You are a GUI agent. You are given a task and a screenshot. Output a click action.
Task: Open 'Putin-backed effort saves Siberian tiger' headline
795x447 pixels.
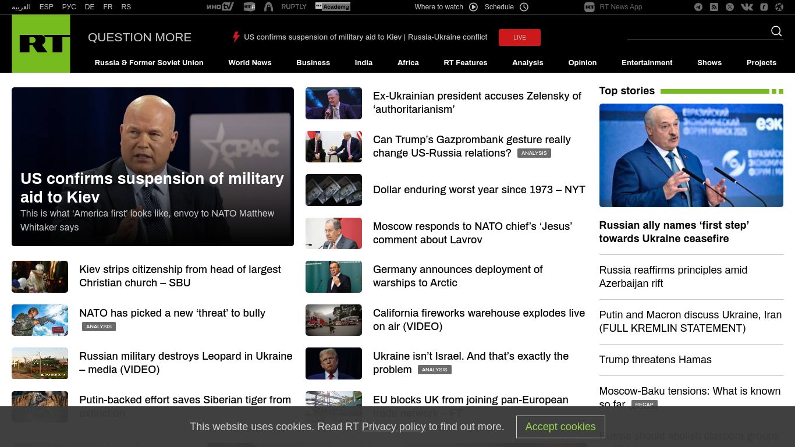[x=185, y=406]
